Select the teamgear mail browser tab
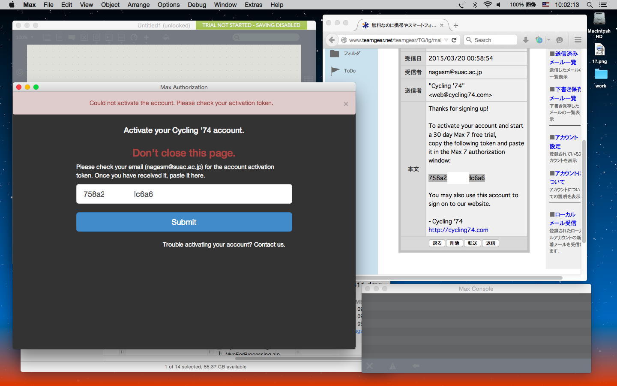The height and width of the screenshot is (386, 617). pos(403,25)
